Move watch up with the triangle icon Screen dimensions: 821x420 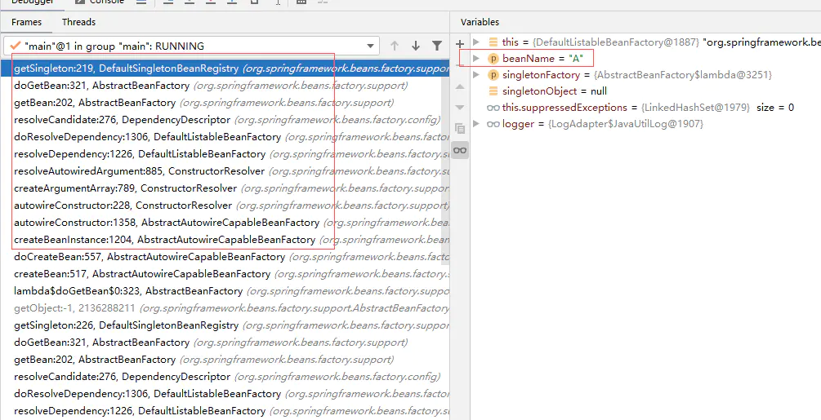click(x=460, y=86)
